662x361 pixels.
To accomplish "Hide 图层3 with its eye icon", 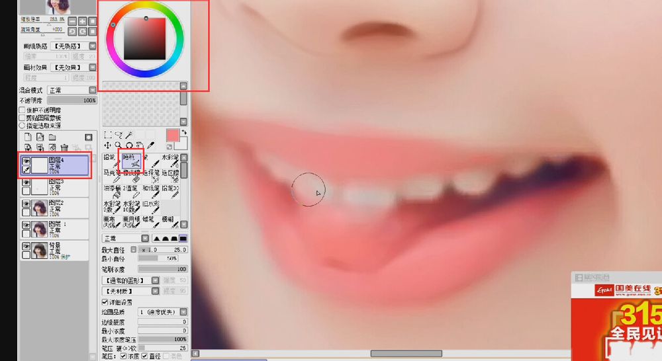I will 26,182.
